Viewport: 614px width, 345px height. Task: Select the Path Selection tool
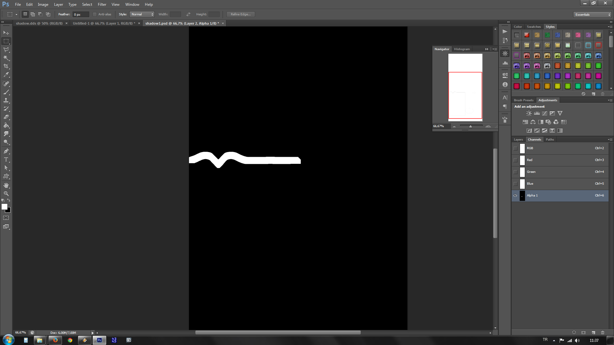coord(6,168)
